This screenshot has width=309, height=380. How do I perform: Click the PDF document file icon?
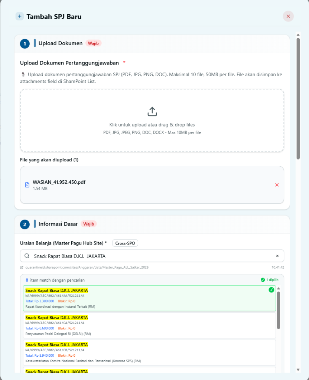[x=27, y=185]
